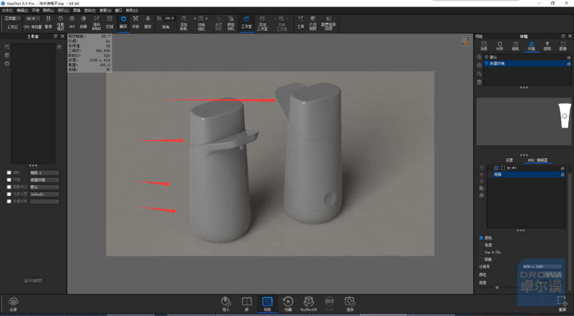Toggle the 相机 checkbox in studio panel
Image resolution: width=574 pixels, height=316 pixels.
(9, 173)
